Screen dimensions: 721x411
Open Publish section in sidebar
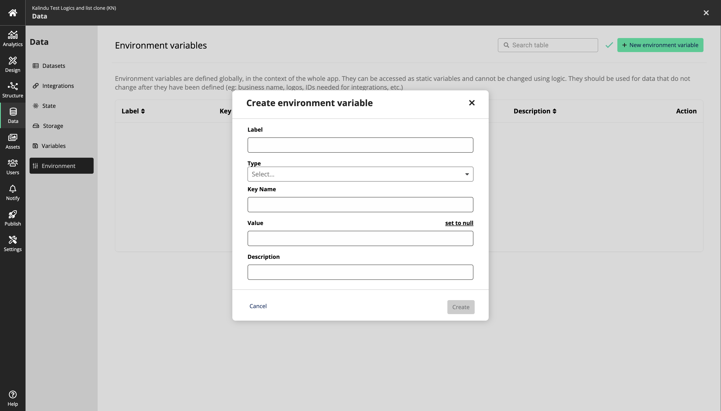(13, 218)
